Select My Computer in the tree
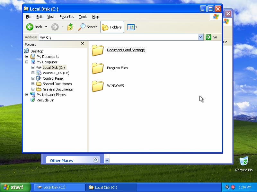Screen dimensions: 257x192 [x=47, y=62]
